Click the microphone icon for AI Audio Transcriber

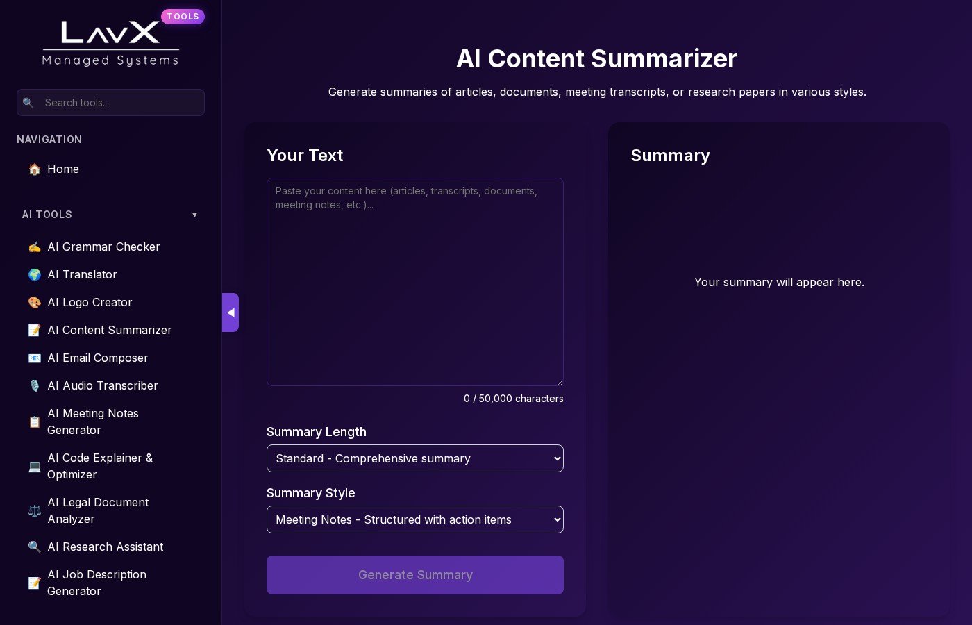34,386
